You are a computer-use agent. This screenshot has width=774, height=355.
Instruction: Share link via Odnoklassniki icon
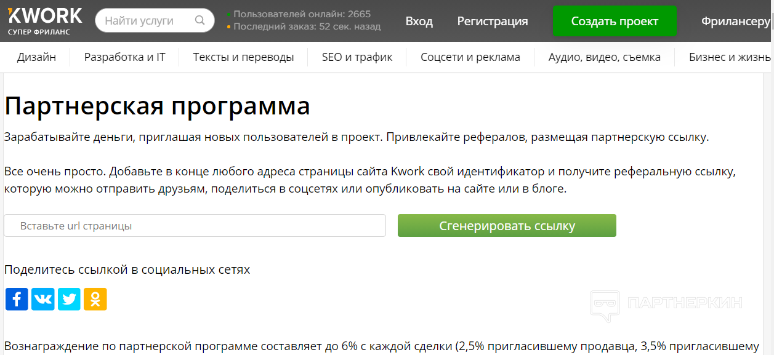pos(95,299)
